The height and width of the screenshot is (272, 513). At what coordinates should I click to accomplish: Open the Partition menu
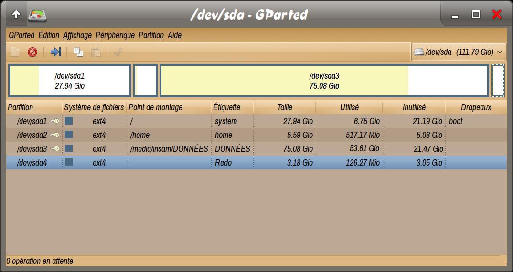point(151,35)
